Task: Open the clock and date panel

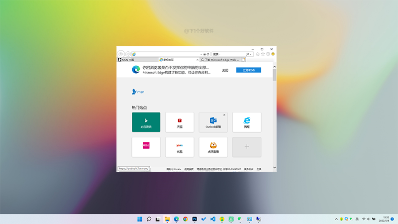Action: tap(384, 219)
